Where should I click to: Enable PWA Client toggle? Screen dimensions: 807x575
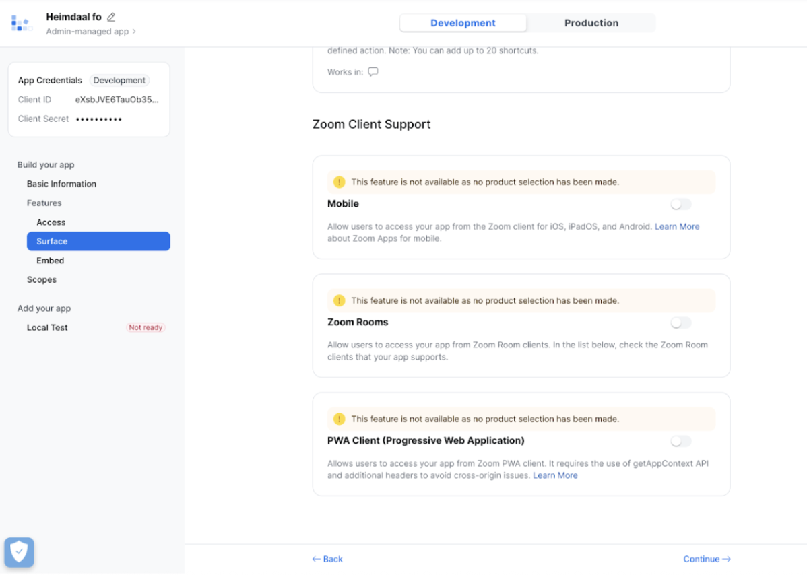tap(680, 441)
